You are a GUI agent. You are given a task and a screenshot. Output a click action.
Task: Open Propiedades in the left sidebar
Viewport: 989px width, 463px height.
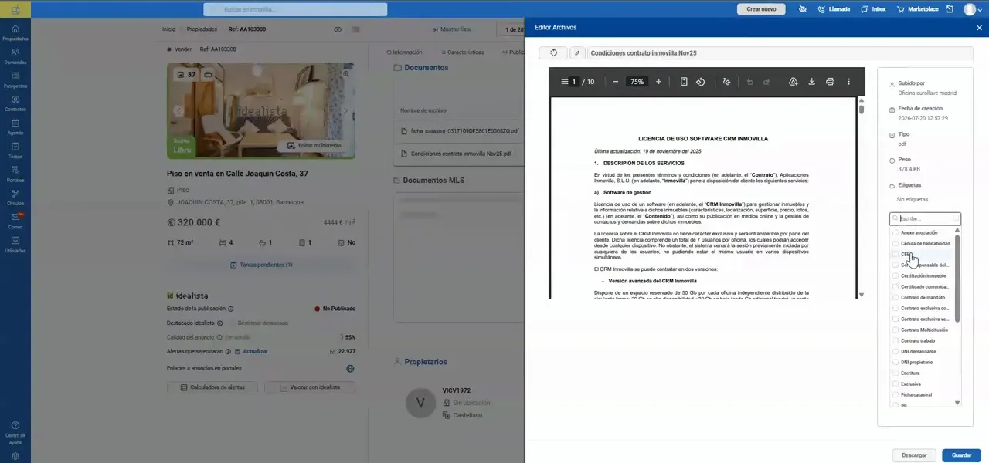15,33
